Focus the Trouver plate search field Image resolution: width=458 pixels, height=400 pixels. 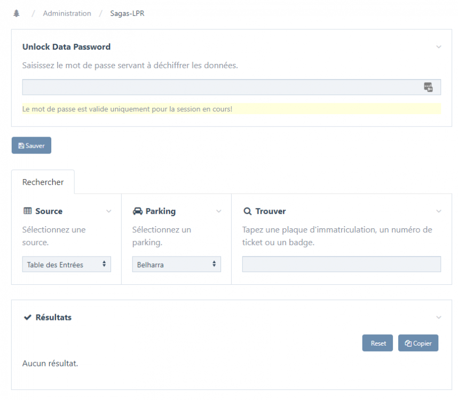(342, 265)
